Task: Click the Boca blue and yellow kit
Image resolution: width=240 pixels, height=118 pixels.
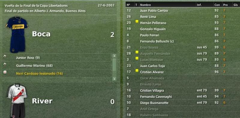Action: 17,34
